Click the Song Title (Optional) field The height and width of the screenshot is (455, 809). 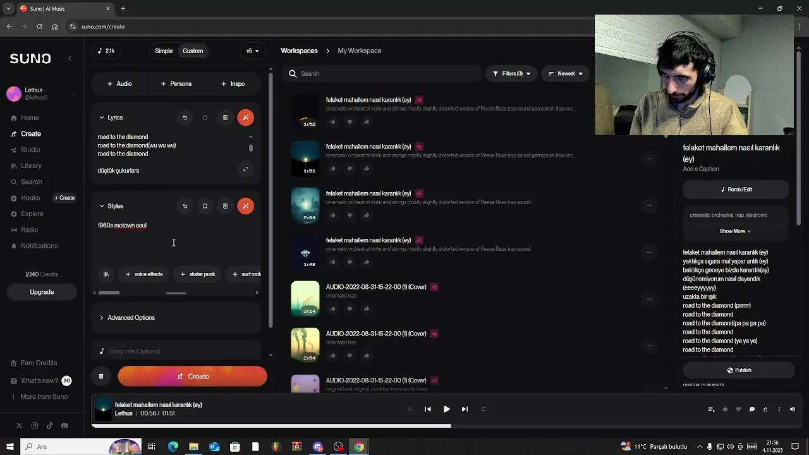[x=176, y=351]
